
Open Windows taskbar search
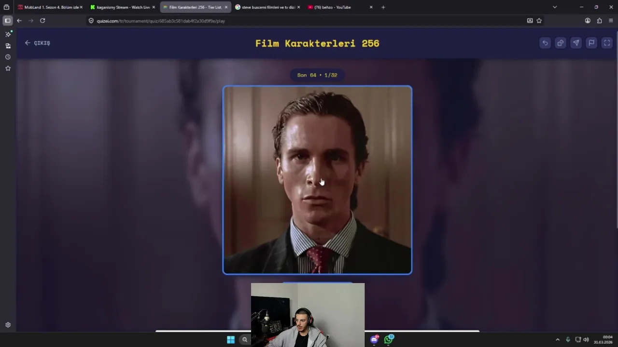[245, 340]
